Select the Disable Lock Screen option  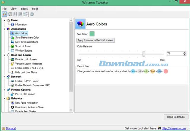point(26,59)
